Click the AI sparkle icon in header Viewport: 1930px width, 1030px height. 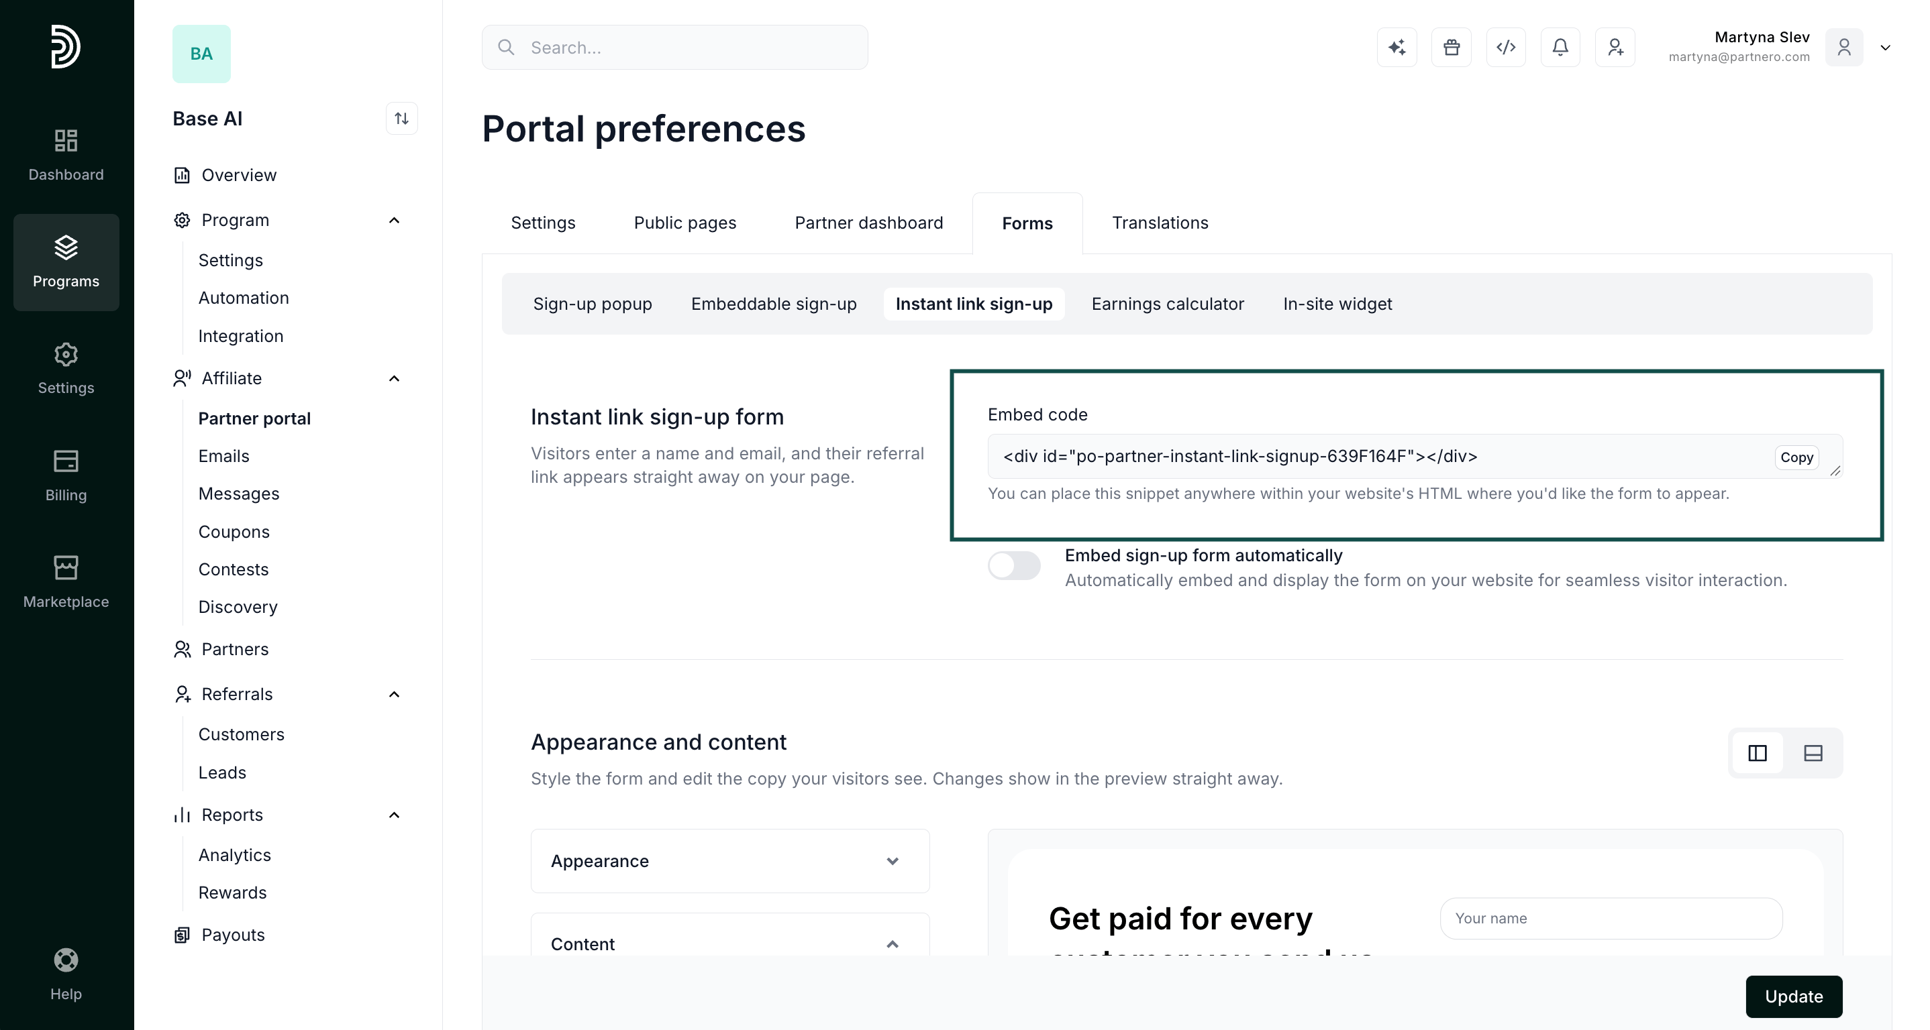coord(1396,47)
